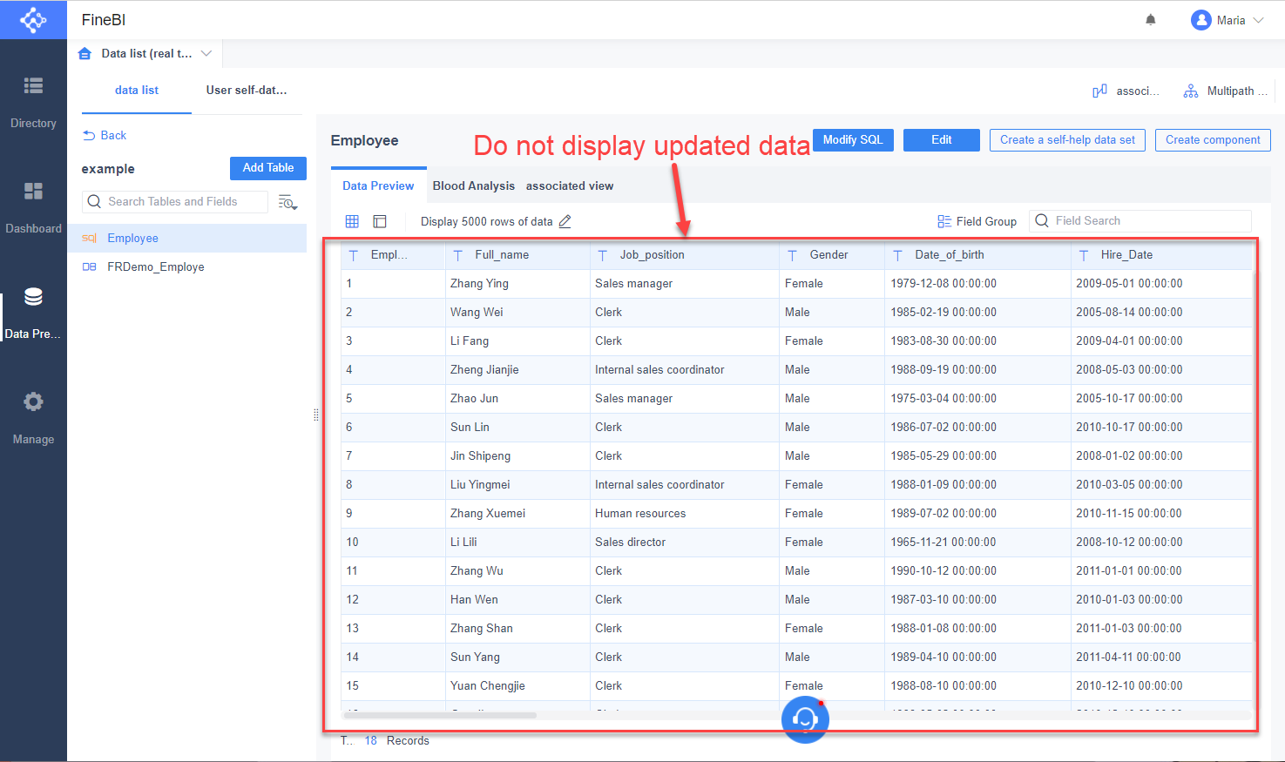Open the Data Preview tab
Image resolution: width=1285 pixels, height=762 pixels.
click(x=378, y=185)
